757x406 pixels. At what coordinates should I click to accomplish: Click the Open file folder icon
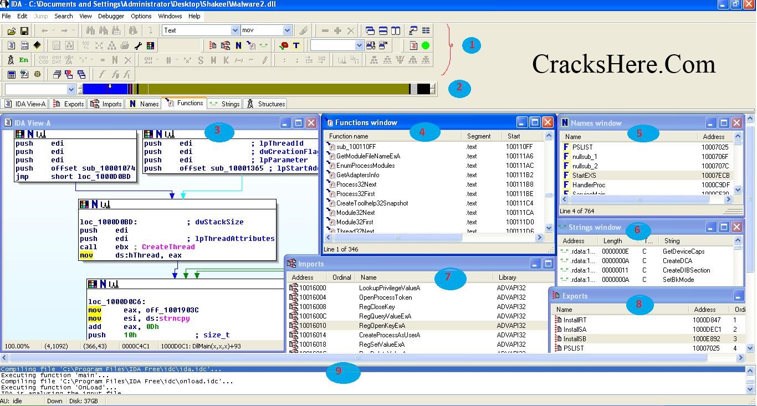pyautogui.click(x=12, y=31)
